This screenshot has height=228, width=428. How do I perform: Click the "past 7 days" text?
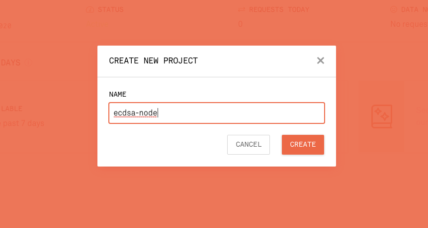tap(24, 123)
